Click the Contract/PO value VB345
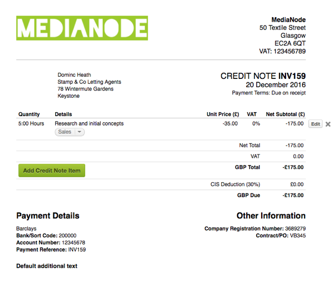This screenshot has height=290, width=334. tap(297, 236)
